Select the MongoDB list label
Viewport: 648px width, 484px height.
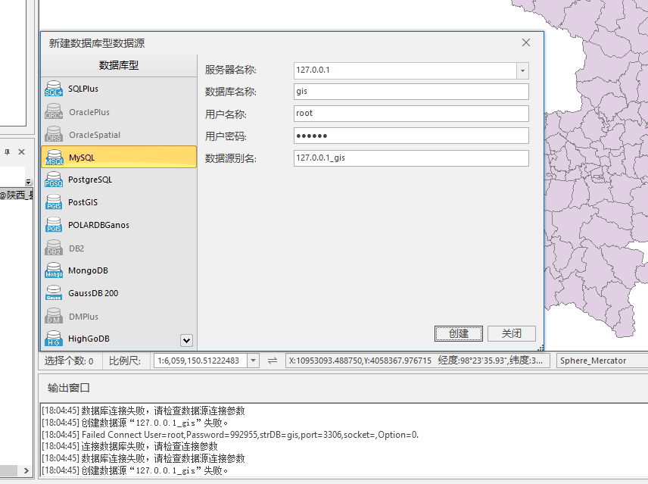click(88, 270)
